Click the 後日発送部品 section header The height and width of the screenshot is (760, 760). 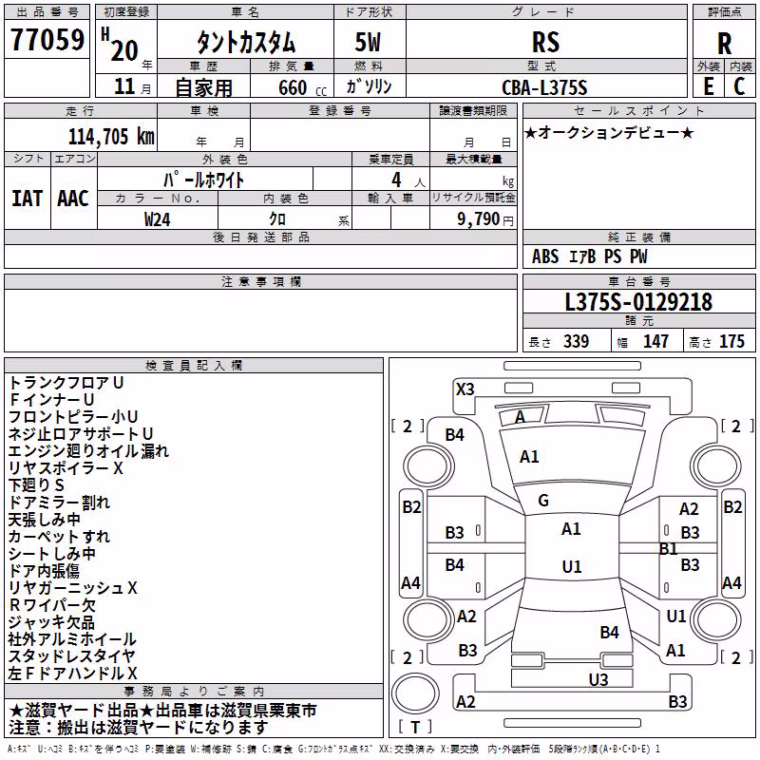tap(261, 237)
